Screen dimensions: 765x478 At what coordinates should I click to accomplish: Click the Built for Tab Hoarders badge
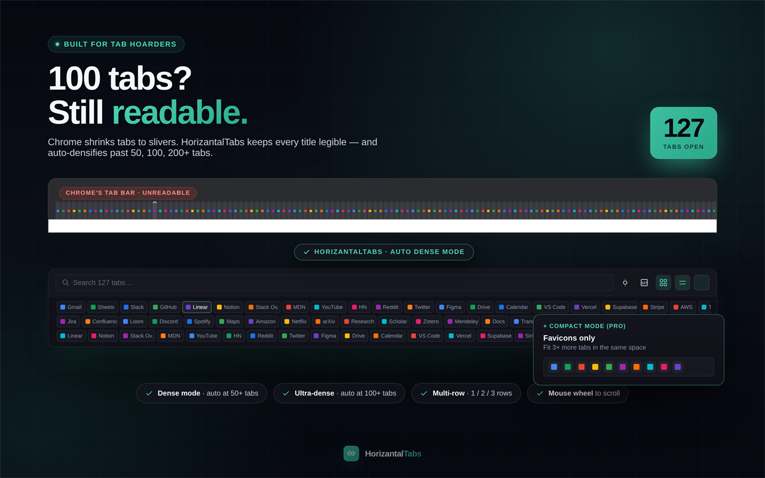click(x=116, y=44)
